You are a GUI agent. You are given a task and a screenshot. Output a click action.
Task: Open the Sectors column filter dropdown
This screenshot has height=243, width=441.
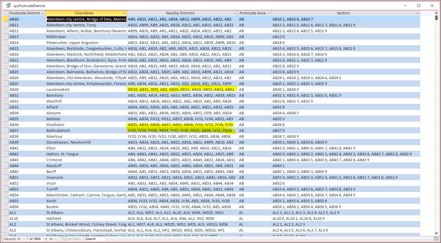click(417, 13)
